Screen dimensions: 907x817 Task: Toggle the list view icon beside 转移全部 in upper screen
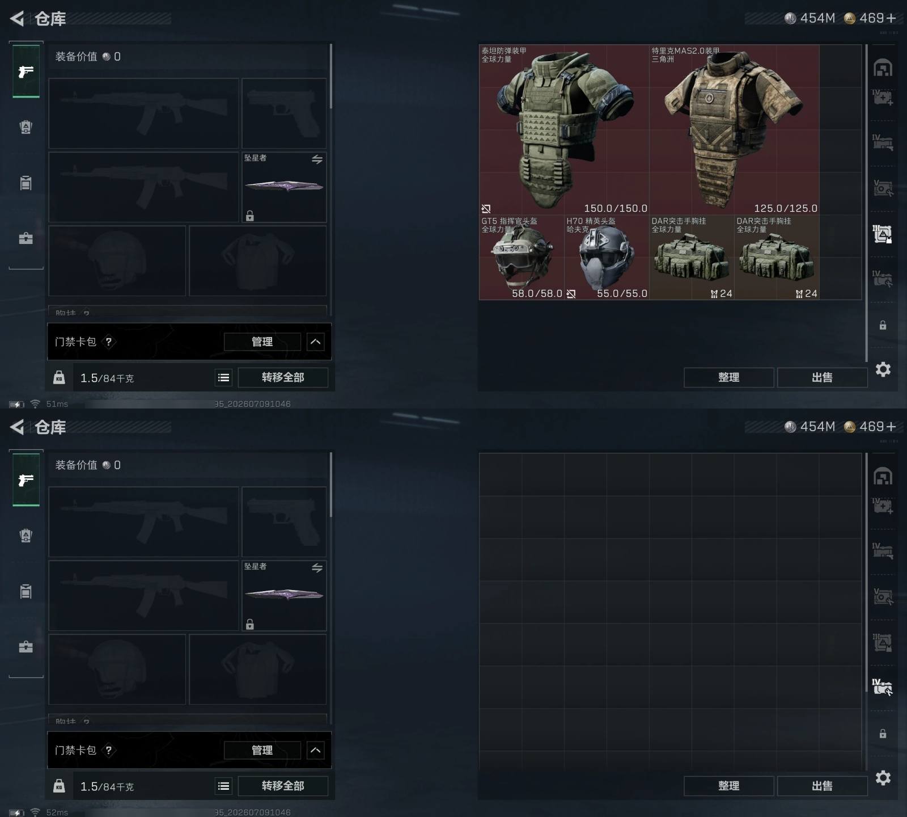click(224, 377)
